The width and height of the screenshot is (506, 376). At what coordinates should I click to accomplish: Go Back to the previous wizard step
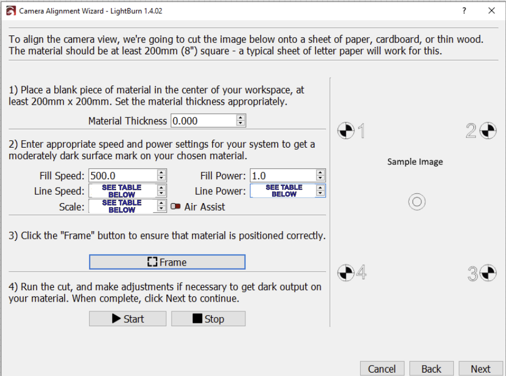coord(432,369)
